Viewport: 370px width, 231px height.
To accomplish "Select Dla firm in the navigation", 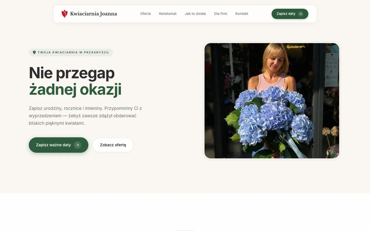I will (220, 14).
